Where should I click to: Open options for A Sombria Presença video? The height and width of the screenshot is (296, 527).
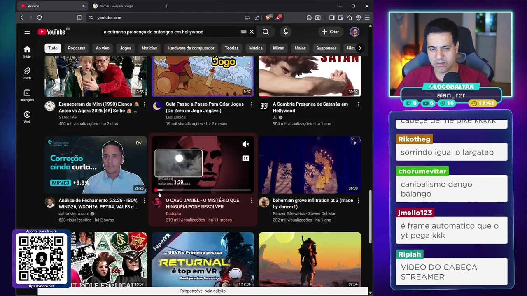tap(359, 105)
